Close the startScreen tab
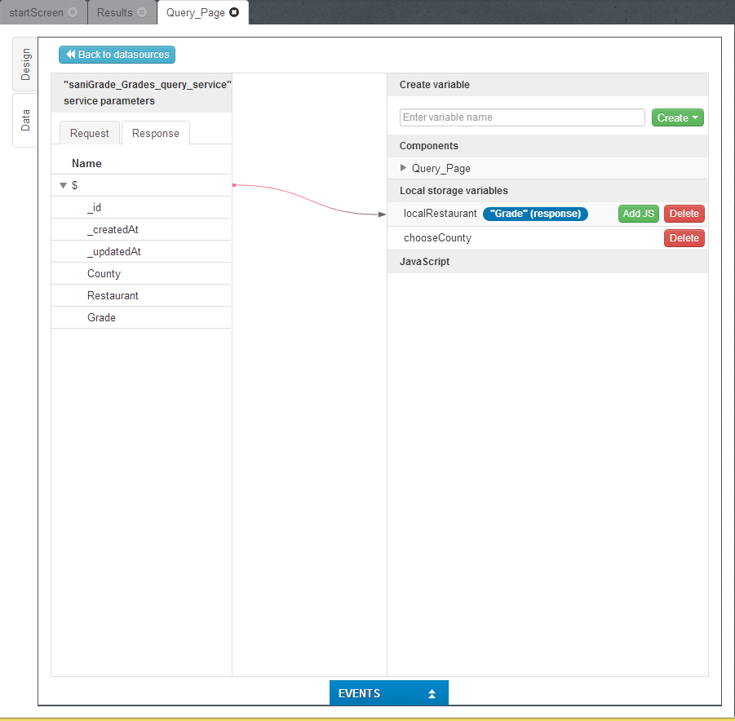This screenshot has height=721, width=735. pyautogui.click(x=73, y=13)
